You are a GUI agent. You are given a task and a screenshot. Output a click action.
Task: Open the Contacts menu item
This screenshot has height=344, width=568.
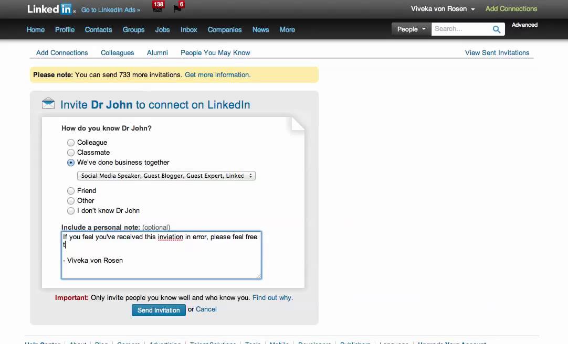pyautogui.click(x=98, y=30)
